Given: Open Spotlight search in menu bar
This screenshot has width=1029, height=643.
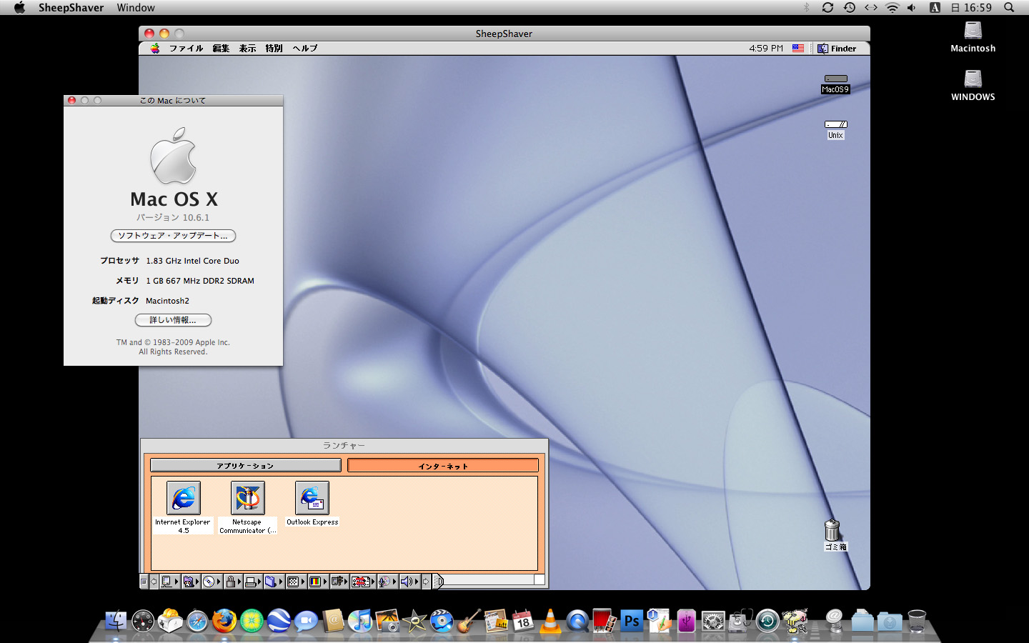Looking at the screenshot, I should (x=1009, y=7).
